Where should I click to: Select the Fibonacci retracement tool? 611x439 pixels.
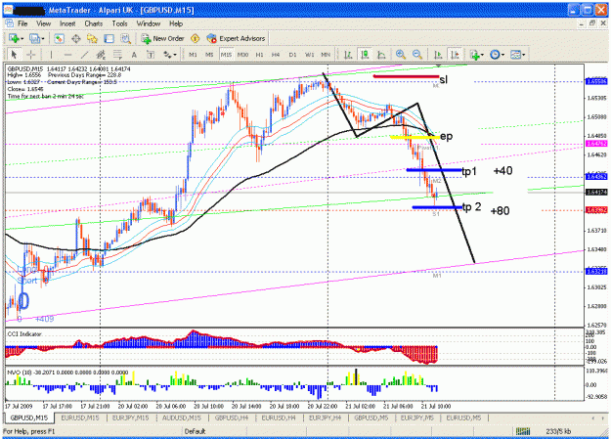click(117, 55)
